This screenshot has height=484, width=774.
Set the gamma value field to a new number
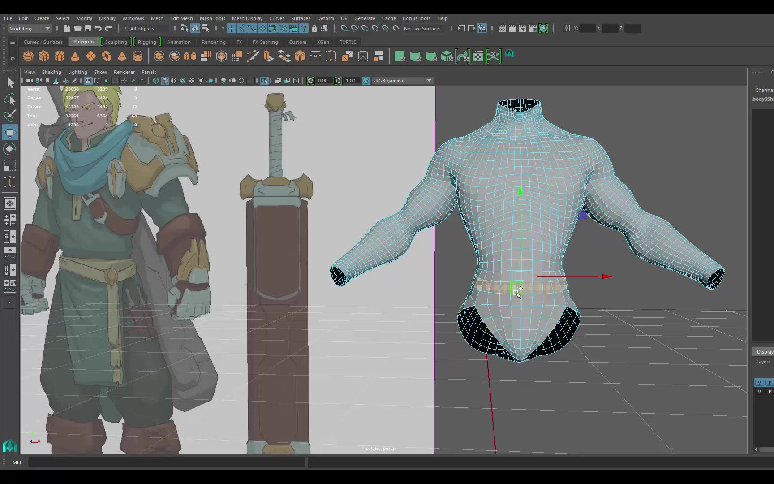(351, 81)
